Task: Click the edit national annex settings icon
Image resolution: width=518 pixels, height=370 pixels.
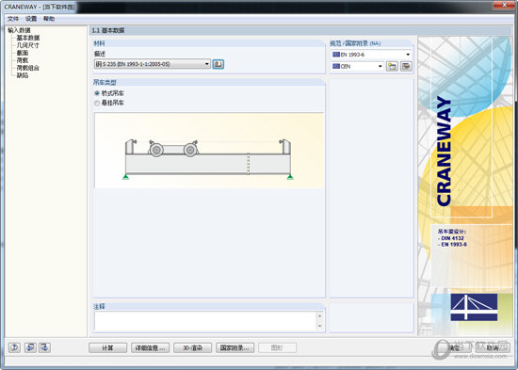Action: click(406, 66)
